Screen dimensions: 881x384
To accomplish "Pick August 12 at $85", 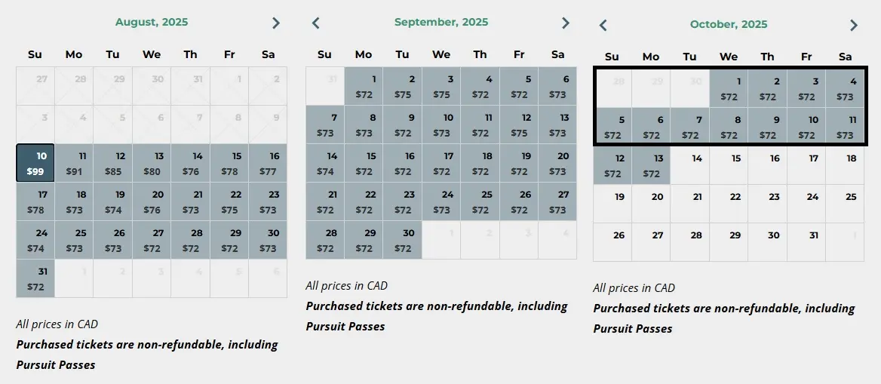I will coord(113,163).
